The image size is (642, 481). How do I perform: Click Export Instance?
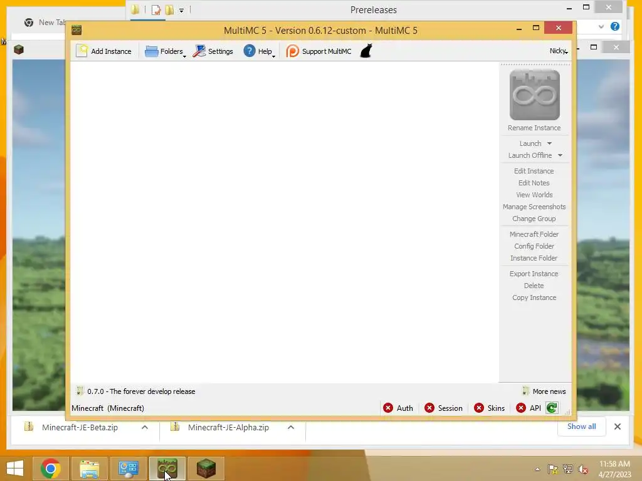coord(534,274)
